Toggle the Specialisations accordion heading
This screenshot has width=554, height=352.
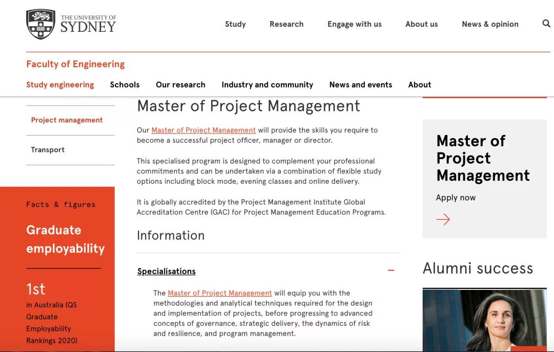(167, 271)
